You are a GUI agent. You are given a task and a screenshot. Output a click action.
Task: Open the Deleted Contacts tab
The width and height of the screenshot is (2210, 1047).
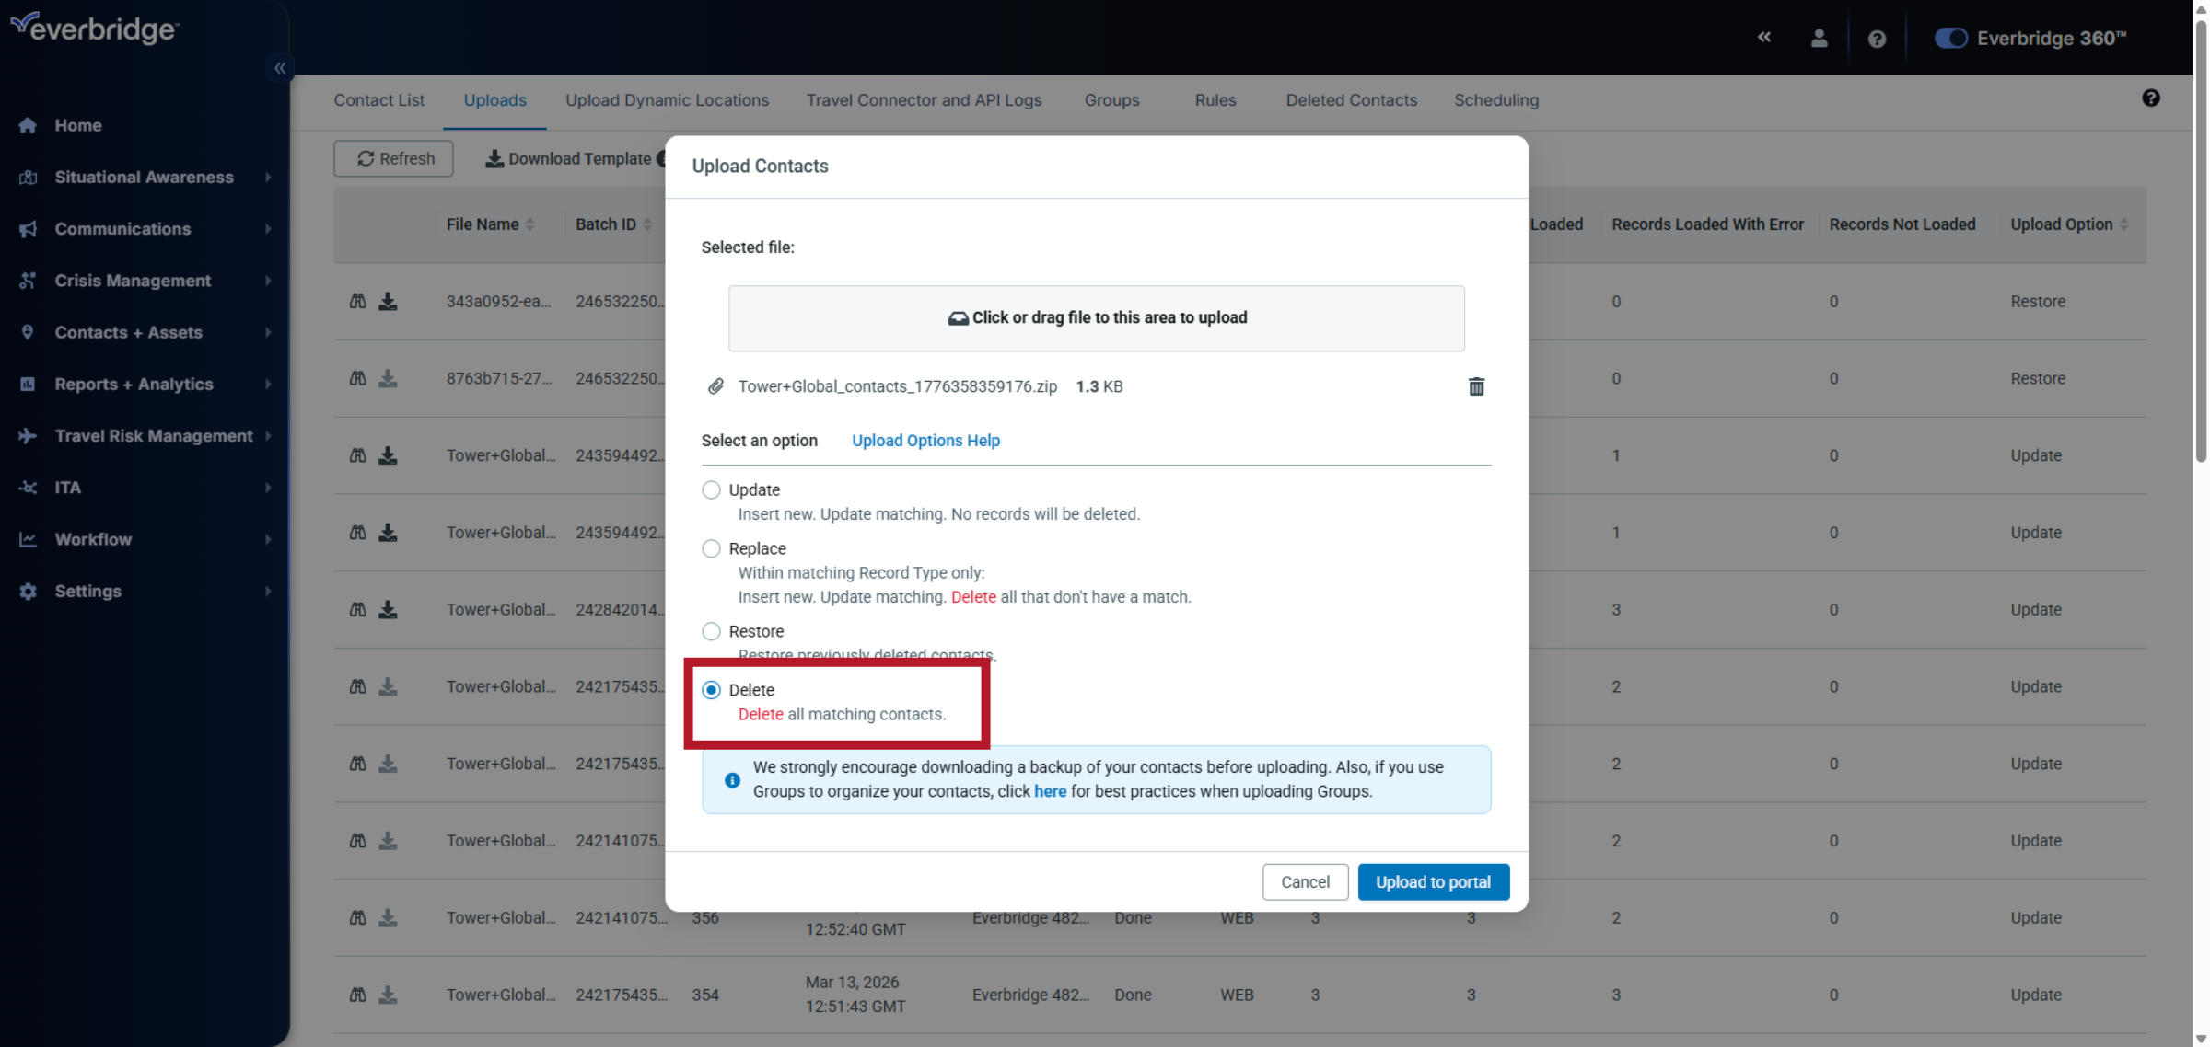coord(1351,100)
